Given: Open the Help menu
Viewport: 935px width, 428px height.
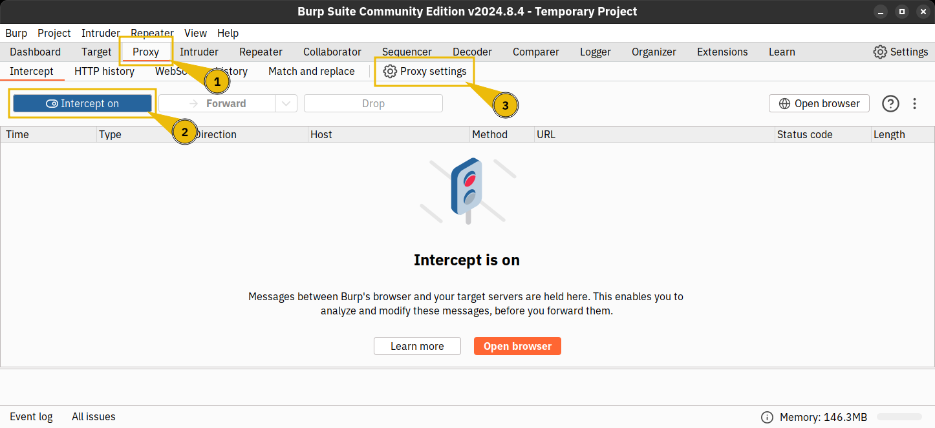Looking at the screenshot, I should (x=228, y=33).
